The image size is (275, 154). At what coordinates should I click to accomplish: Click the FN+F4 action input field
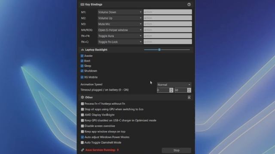(x=168, y=36)
